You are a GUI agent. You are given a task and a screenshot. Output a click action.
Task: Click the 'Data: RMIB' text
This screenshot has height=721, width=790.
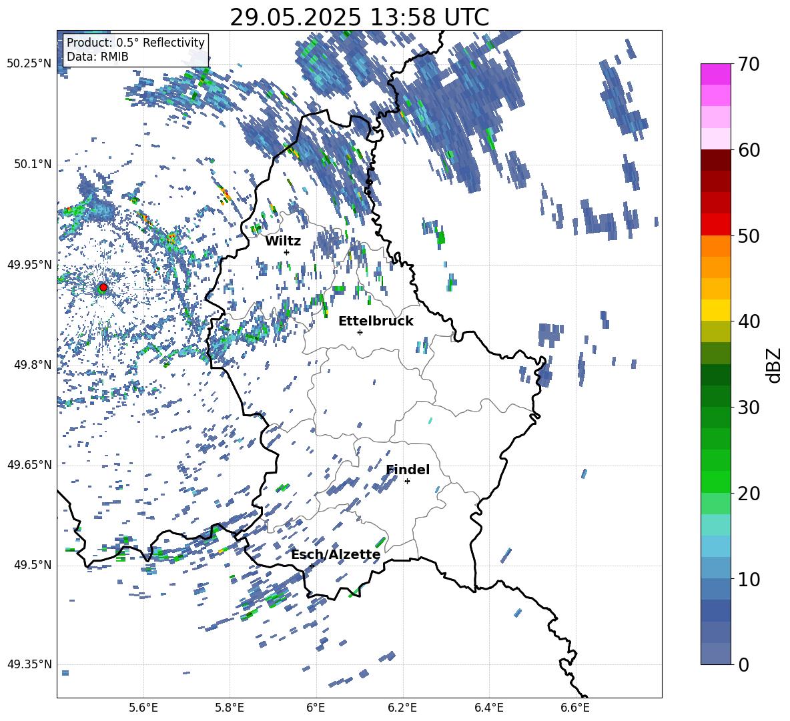click(x=97, y=57)
